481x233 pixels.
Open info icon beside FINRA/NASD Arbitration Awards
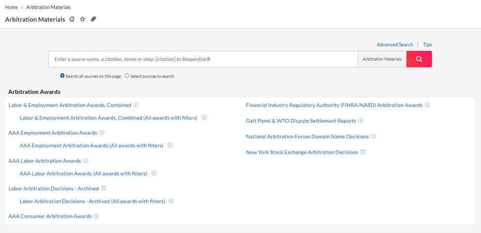tap(427, 105)
